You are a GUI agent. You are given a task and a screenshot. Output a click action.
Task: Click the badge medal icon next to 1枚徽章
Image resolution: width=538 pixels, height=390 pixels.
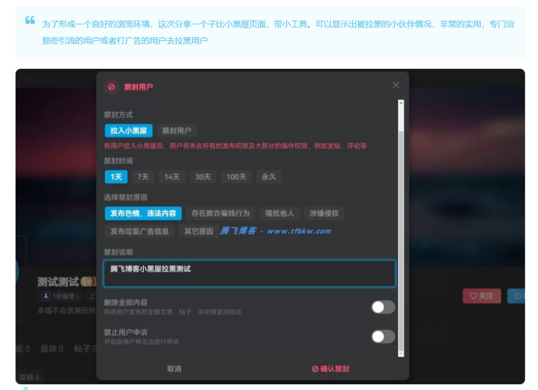[46, 295]
